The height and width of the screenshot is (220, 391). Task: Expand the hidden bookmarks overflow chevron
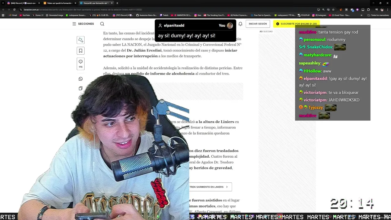pyautogui.click(x=361, y=15)
